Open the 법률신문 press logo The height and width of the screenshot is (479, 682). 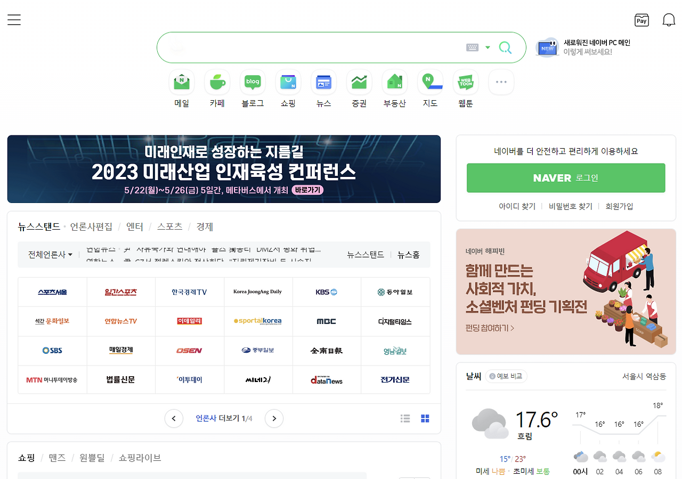coord(121,380)
